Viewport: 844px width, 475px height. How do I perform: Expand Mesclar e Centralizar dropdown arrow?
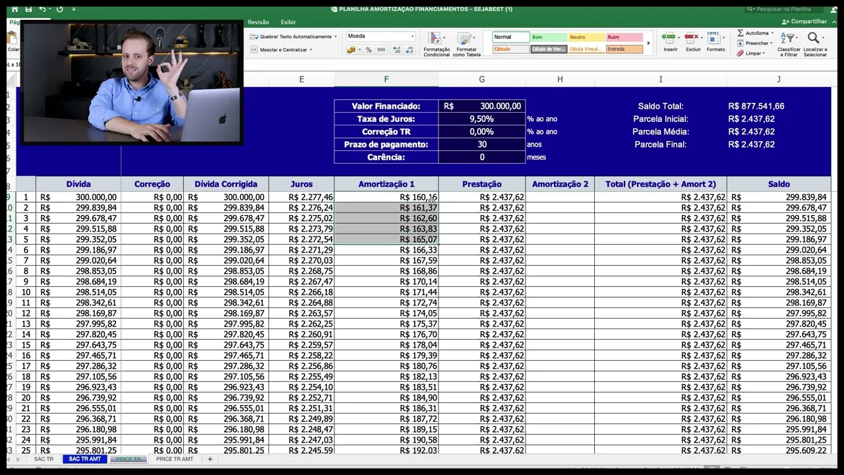[311, 49]
